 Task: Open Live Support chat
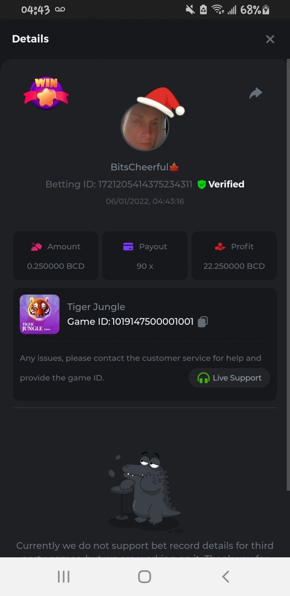[229, 378]
